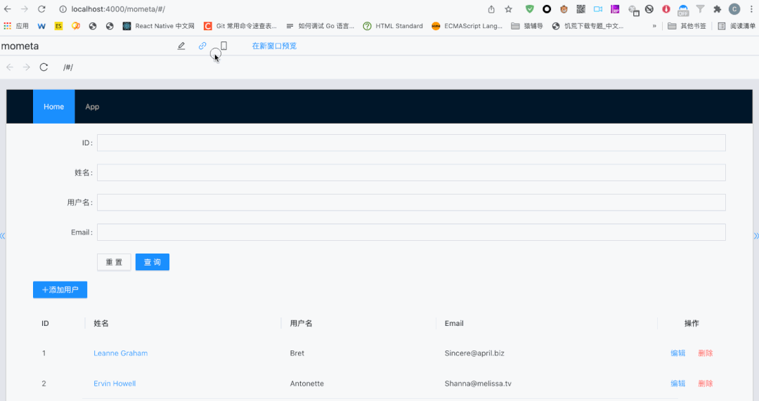The width and height of the screenshot is (759, 401).
Task: Go forward in the mometa preview navigation
Action: [27, 67]
